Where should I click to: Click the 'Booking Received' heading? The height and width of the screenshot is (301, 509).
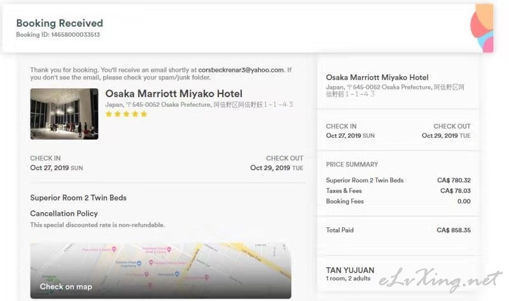[x=60, y=23]
